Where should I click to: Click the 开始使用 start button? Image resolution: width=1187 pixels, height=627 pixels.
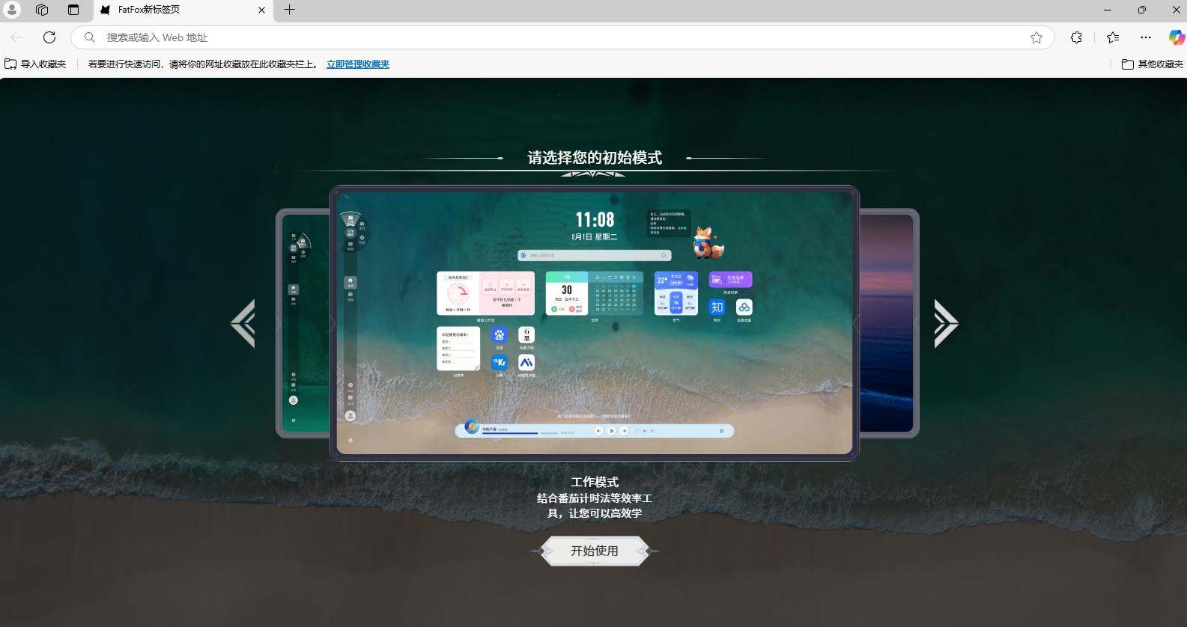point(595,551)
